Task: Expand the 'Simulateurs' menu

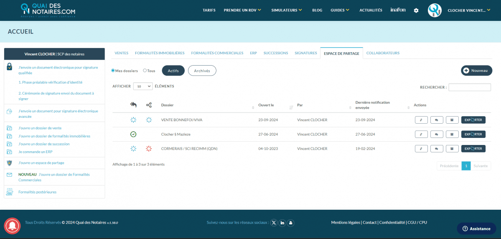Action: (x=286, y=10)
